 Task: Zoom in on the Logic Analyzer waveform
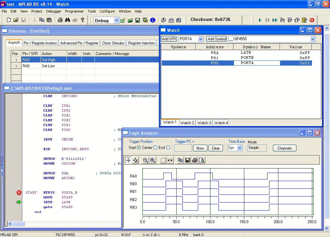152,160
